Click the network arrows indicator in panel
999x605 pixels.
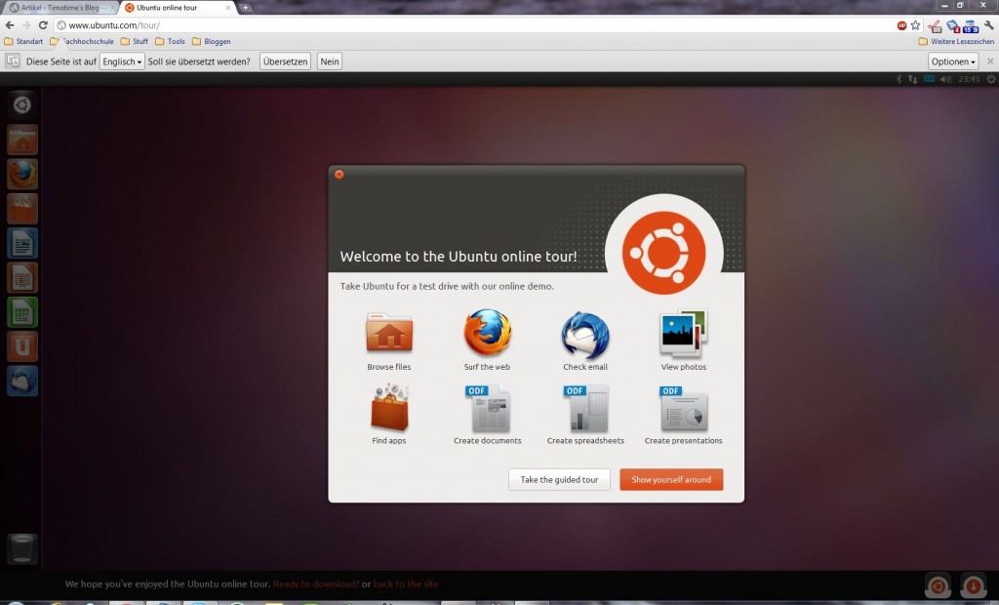(x=913, y=79)
